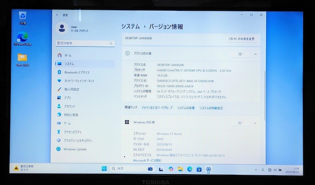Collapse the デバイスの仕様 section chevron
Screen dimensions: 315x185
[x=255, y=54]
